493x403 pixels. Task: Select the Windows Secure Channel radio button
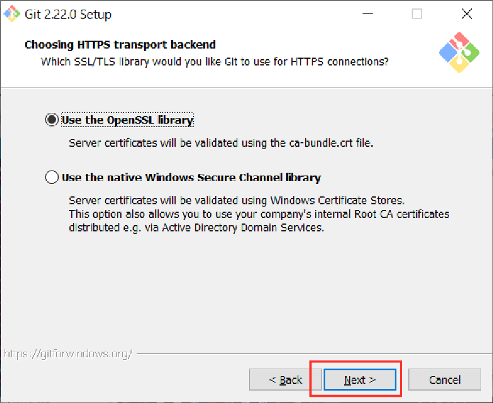tap(51, 178)
